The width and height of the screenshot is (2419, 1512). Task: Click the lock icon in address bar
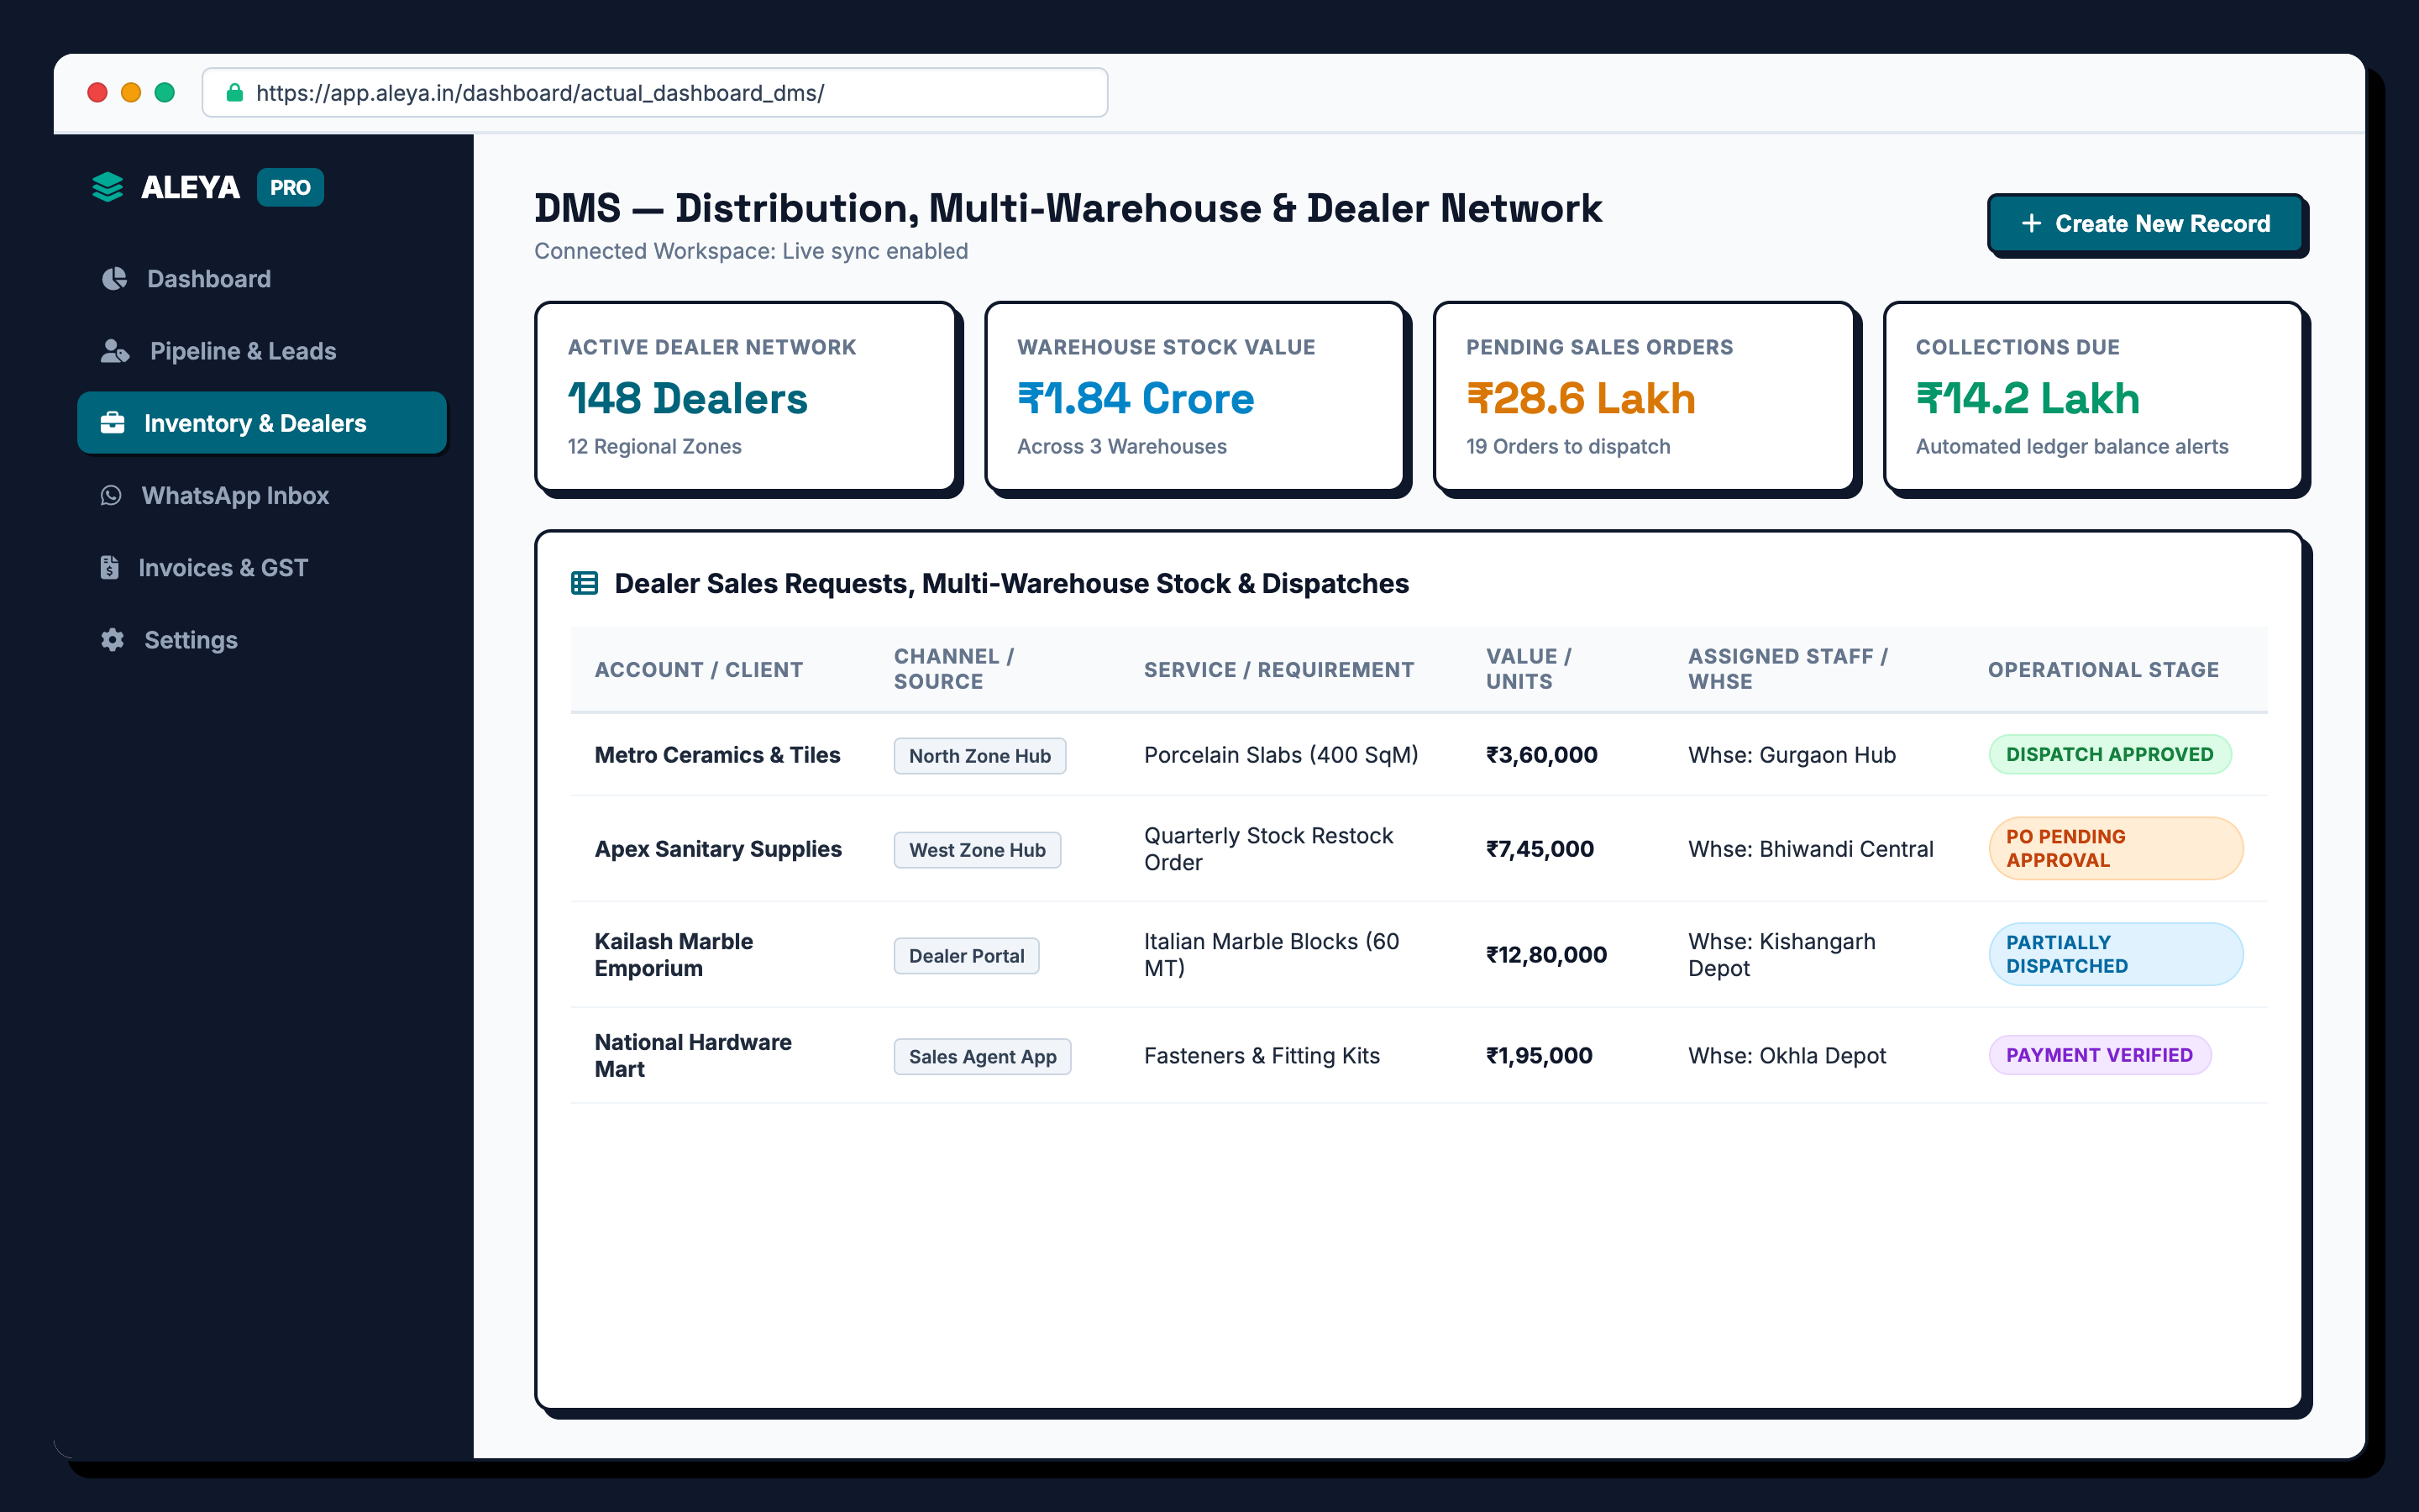point(235,93)
